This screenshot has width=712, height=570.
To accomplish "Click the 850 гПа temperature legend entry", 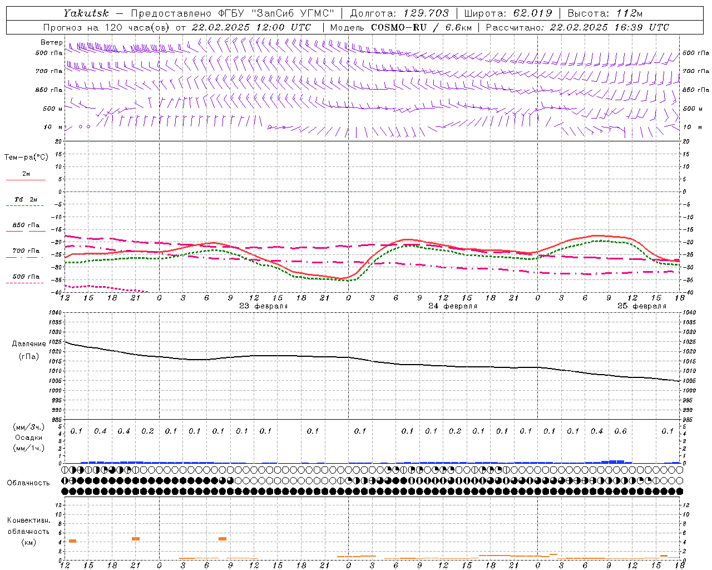I will [26, 225].
